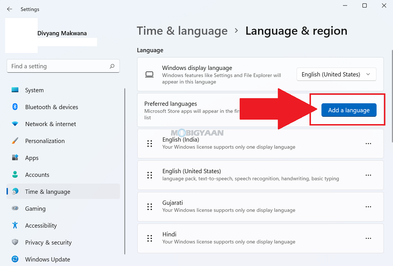
Task: Click the back arrow
Action: point(9,9)
